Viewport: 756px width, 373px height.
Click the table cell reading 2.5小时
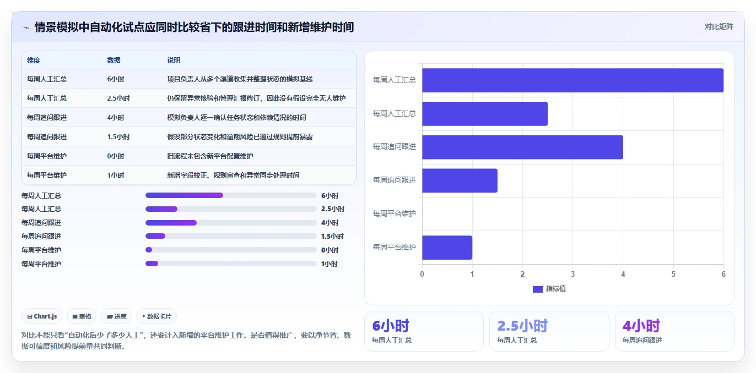[118, 98]
